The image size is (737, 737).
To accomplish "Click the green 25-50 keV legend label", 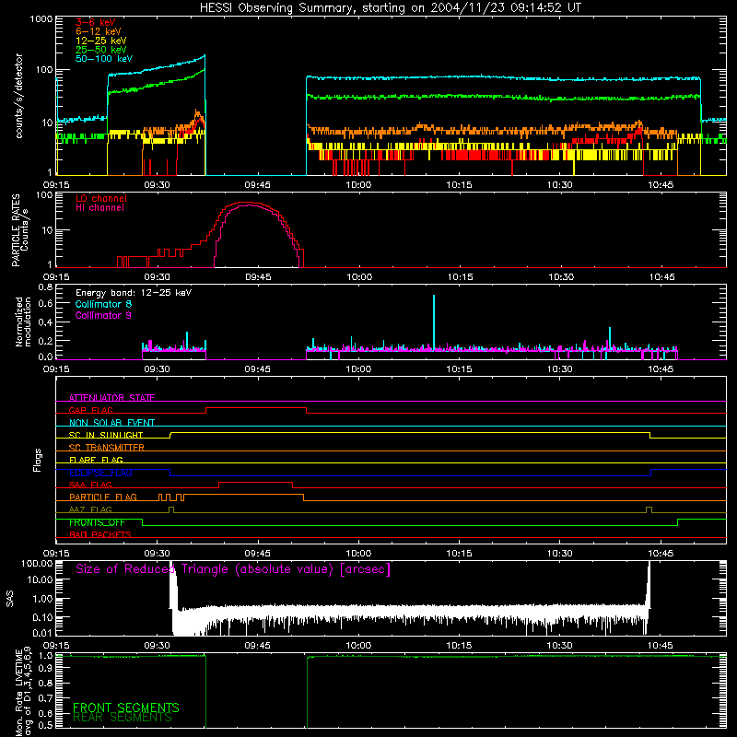I will [x=101, y=50].
